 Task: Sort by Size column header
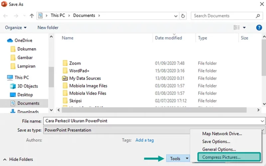pos(244,38)
